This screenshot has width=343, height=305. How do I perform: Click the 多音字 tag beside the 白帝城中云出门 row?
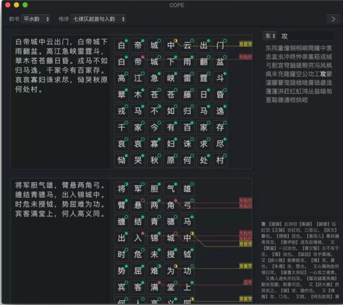(x=246, y=44)
